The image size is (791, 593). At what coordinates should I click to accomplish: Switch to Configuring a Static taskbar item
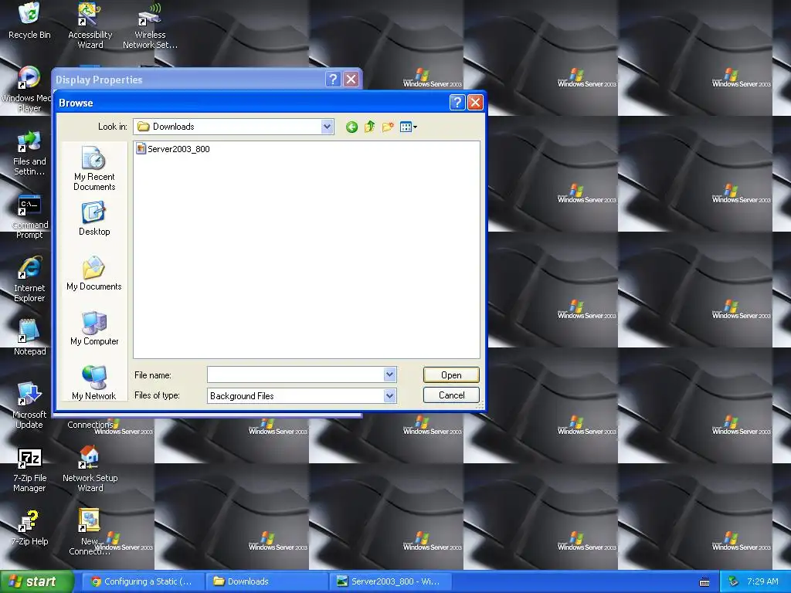tap(142, 581)
